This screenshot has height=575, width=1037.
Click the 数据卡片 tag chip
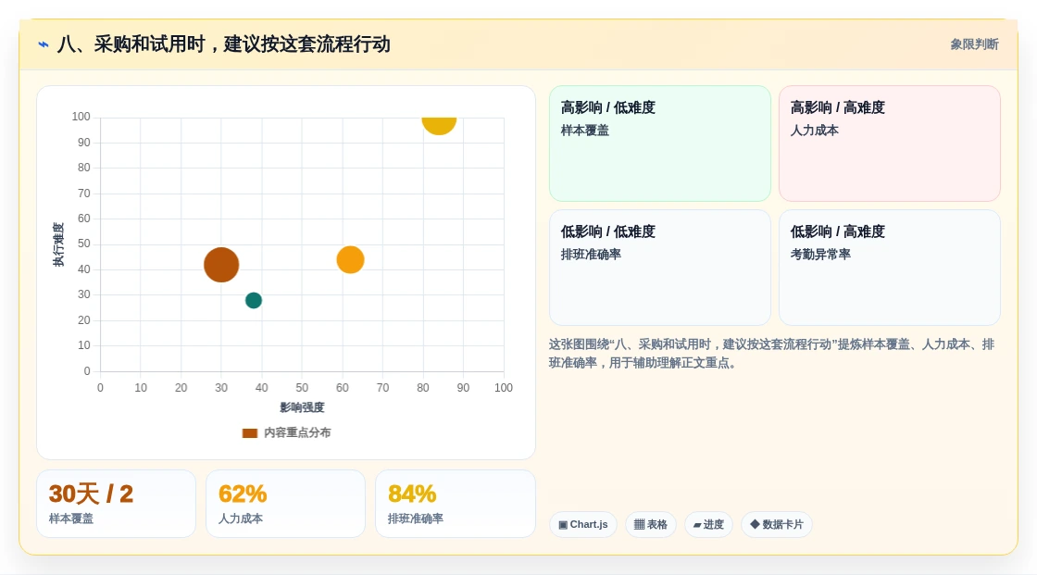click(x=777, y=525)
